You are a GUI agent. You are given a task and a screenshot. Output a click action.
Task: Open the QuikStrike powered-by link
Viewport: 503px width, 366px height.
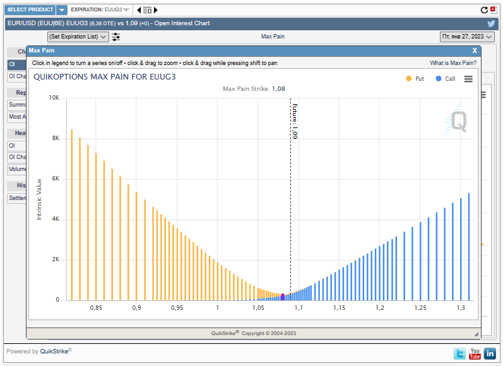[54, 351]
